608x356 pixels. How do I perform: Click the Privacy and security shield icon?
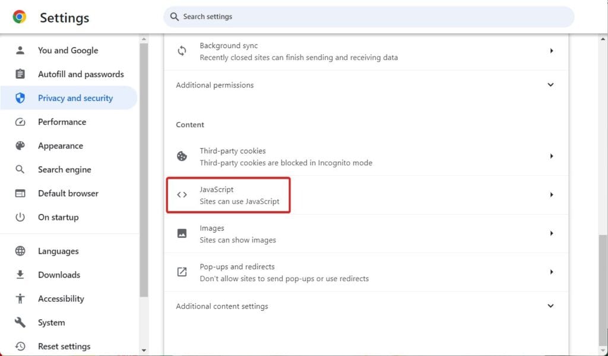[x=20, y=98]
